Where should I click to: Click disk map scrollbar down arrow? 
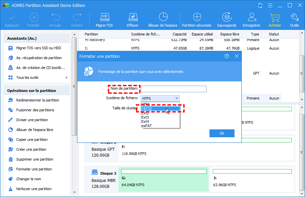tap(302, 193)
